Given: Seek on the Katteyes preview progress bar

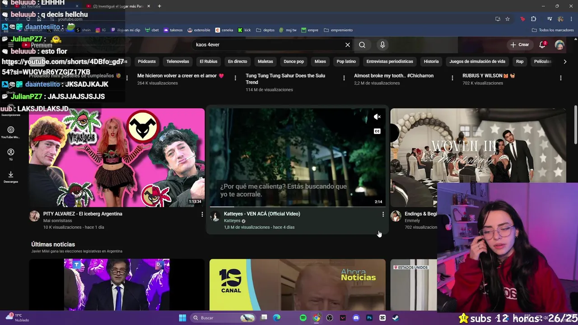Looking at the screenshot, I should [x=298, y=207].
